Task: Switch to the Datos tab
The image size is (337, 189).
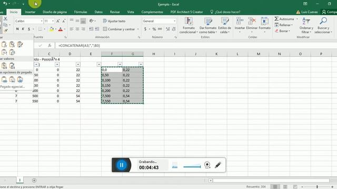Action: point(98,12)
